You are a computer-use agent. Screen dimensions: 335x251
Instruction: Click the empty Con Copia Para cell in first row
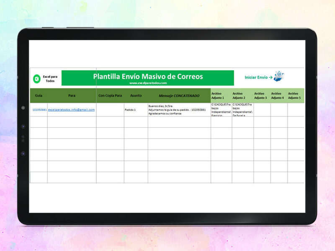[x=110, y=110]
